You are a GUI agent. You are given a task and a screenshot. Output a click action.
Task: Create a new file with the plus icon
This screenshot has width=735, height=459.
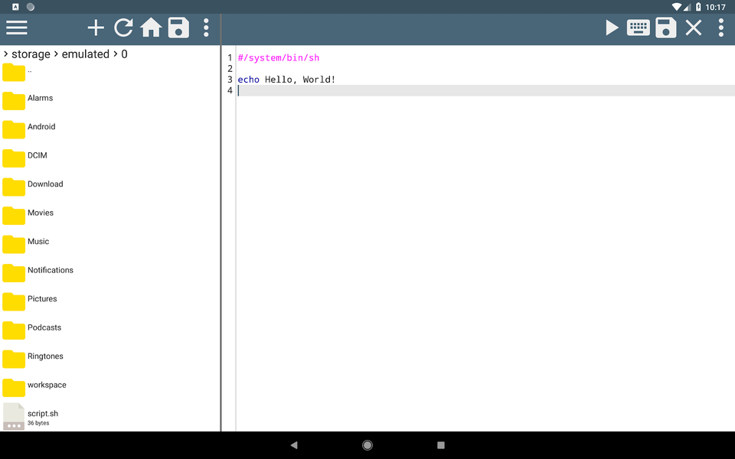click(95, 28)
